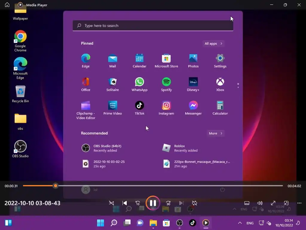306x230 pixels.
Task: Open the Messenger pinned app
Action: click(x=193, y=108)
